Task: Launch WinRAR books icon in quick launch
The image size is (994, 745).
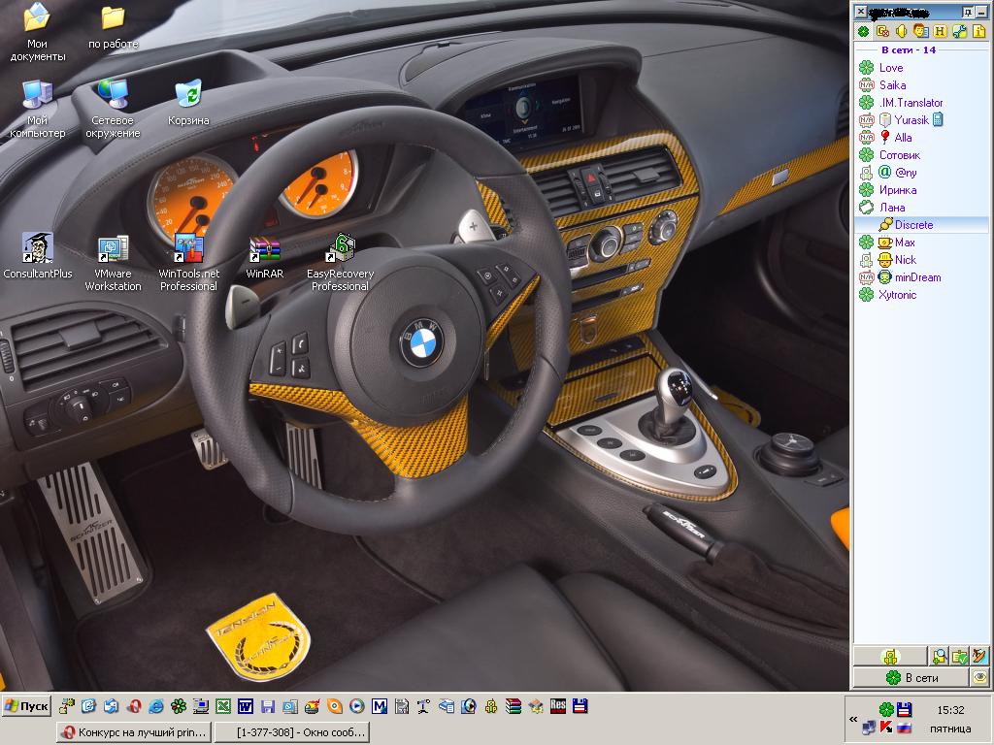Action: [514, 706]
